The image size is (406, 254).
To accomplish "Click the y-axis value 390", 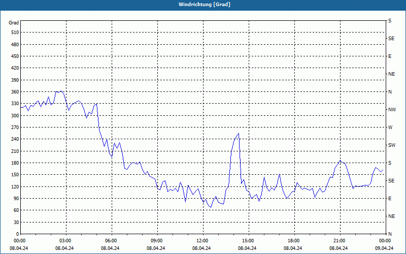I will [15, 80].
